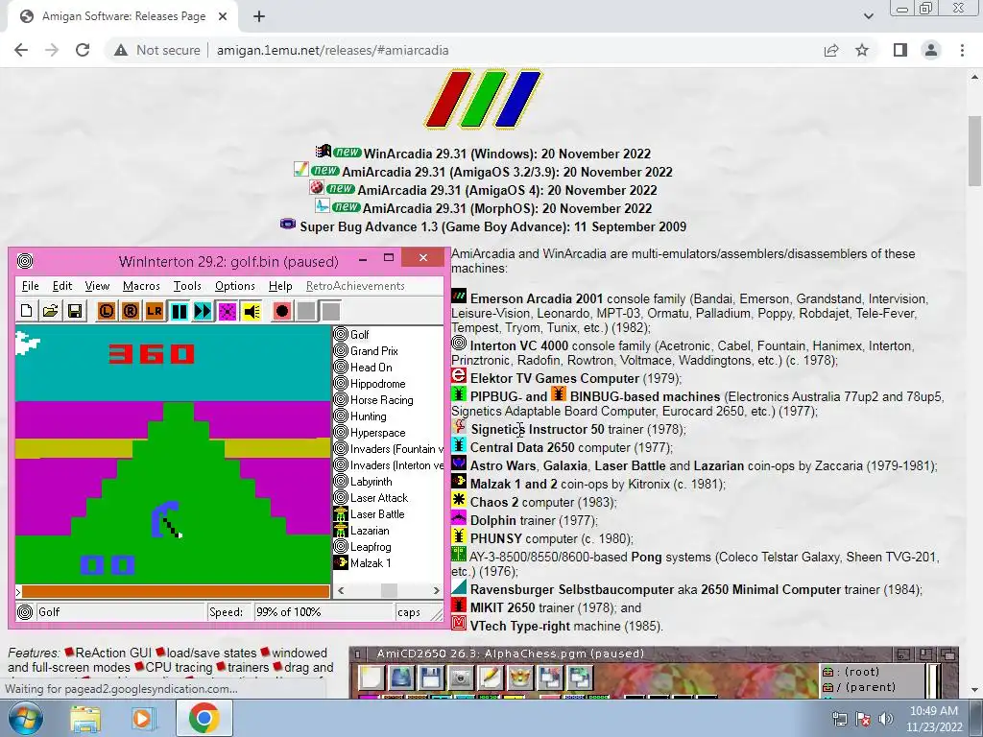This screenshot has width=983, height=737.
Task: Select Horse Racing in the game list
Action: pyautogui.click(x=381, y=400)
